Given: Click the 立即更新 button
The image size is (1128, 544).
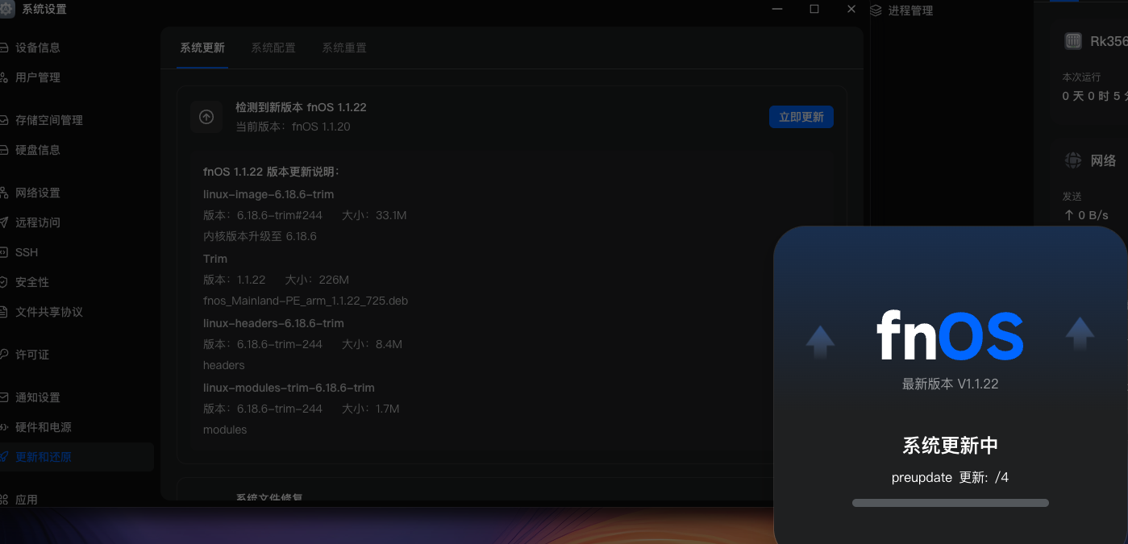Looking at the screenshot, I should (801, 117).
